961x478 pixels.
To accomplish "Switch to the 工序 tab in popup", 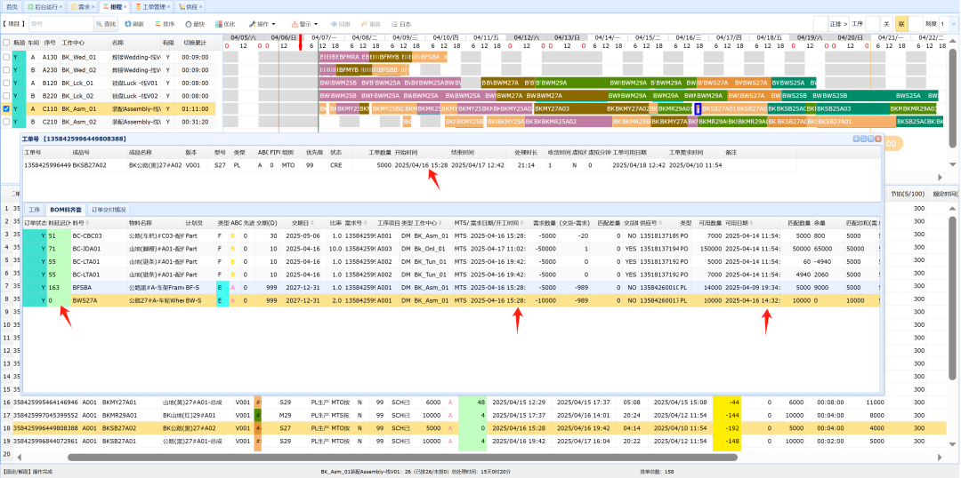I will 35,209.
